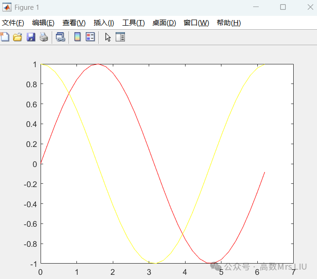Save the figure with the floppy disk icon
The width and height of the screenshot is (317, 279).
tap(31, 37)
